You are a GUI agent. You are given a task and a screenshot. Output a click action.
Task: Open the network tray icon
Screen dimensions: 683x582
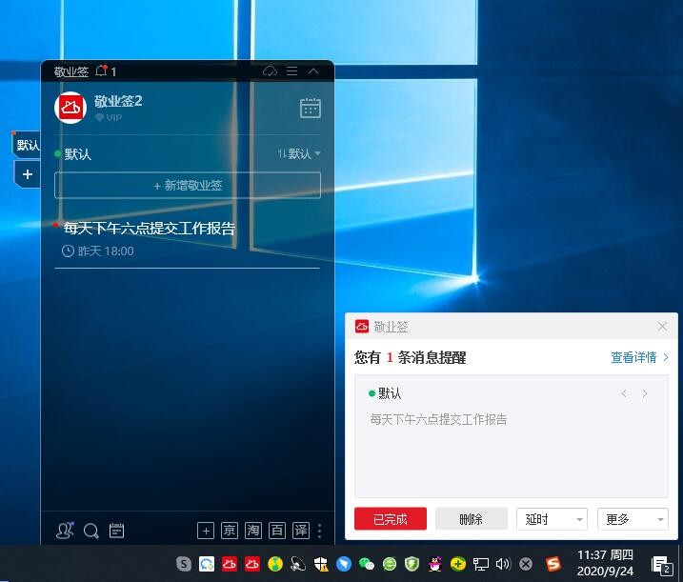pyautogui.click(x=480, y=564)
